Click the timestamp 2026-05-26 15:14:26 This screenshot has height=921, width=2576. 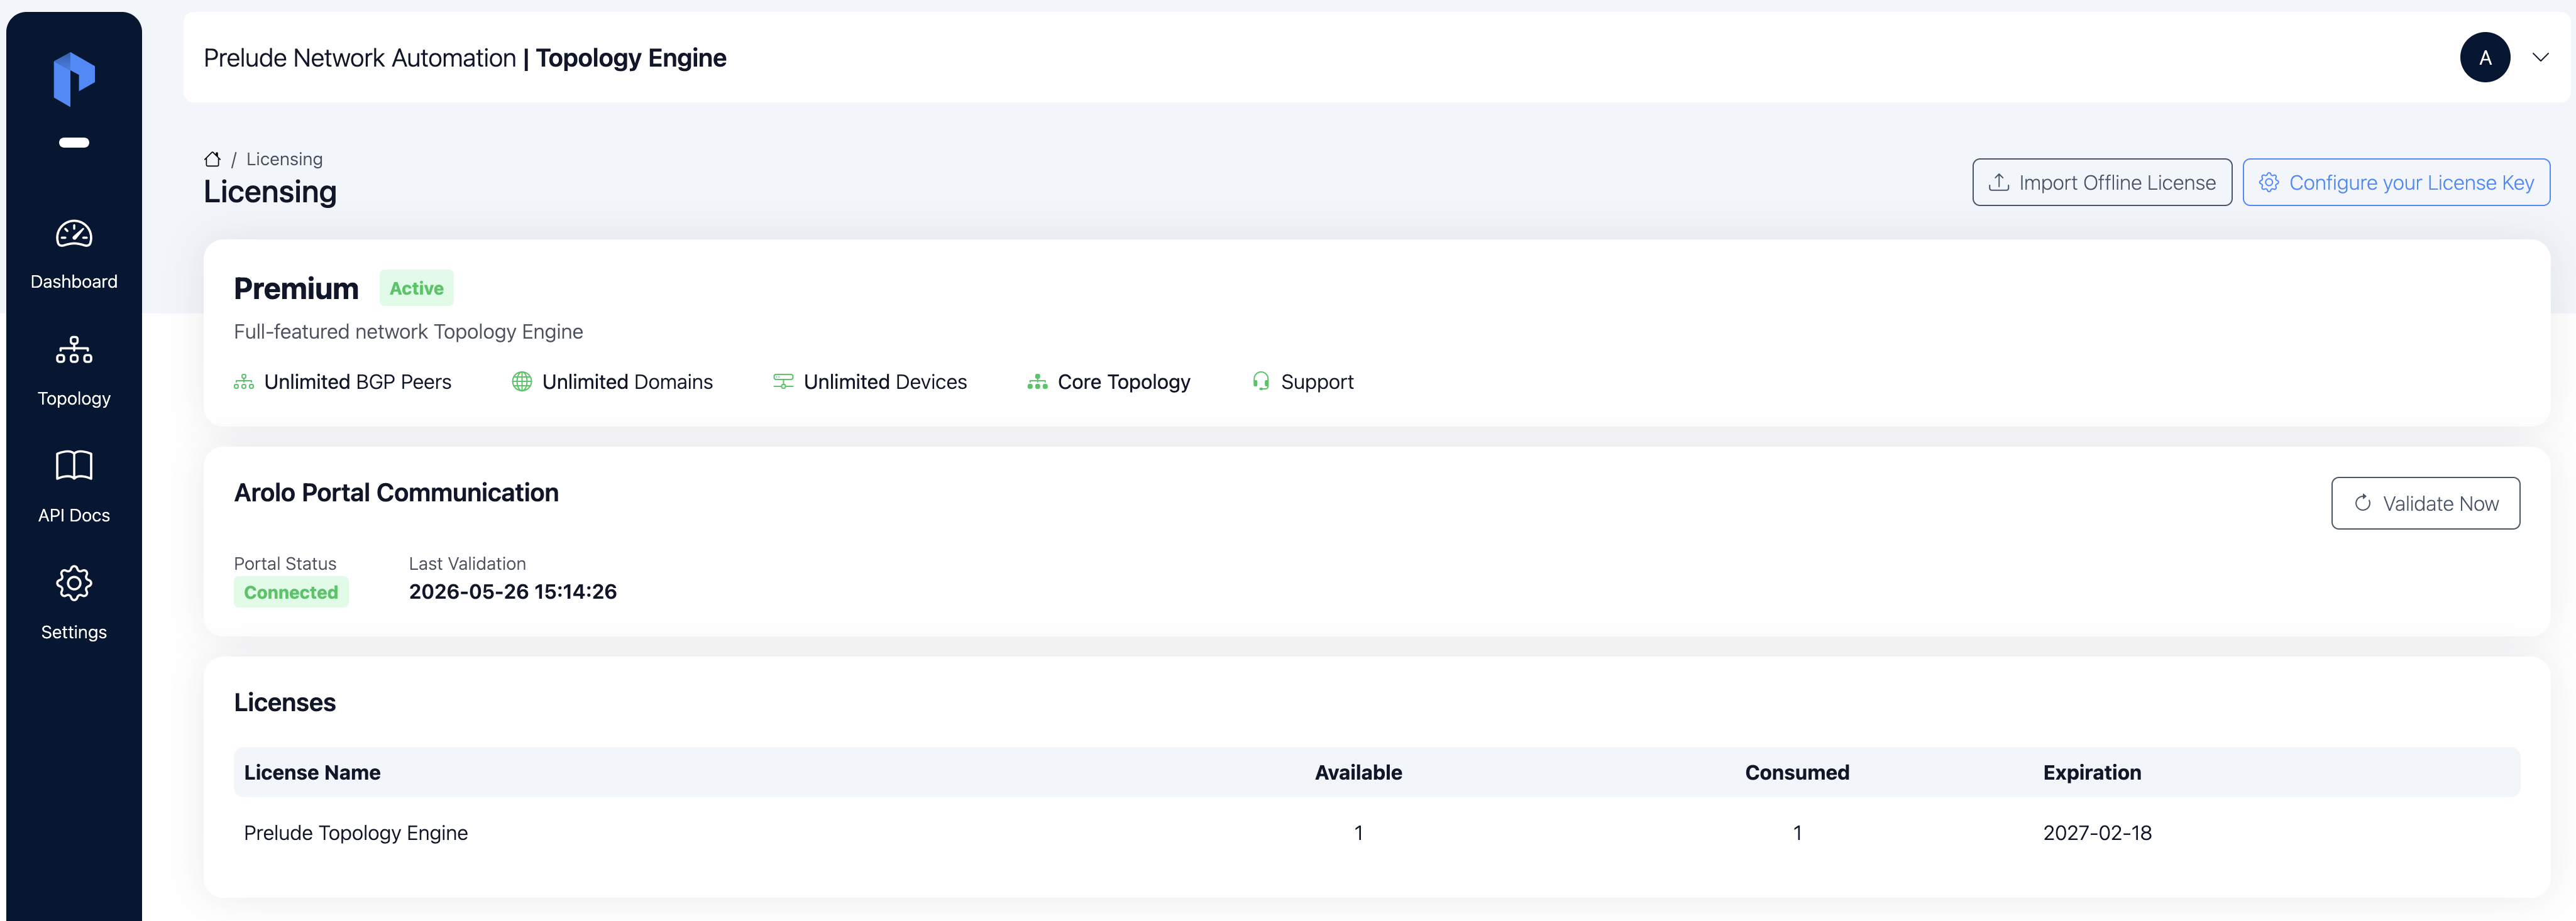point(513,592)
